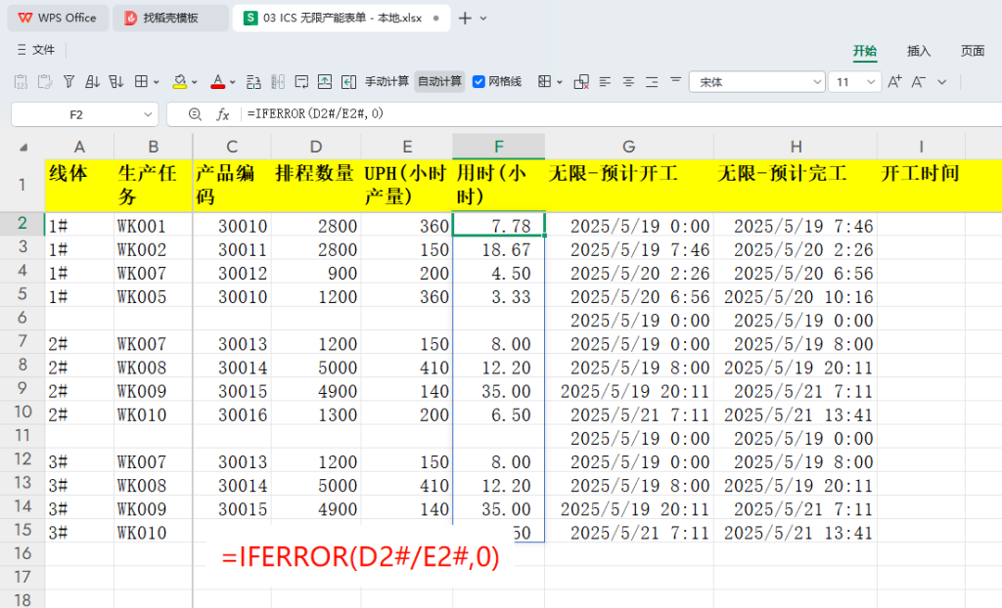
Task: Click the filter funnel icon
Action: point(69,82)
